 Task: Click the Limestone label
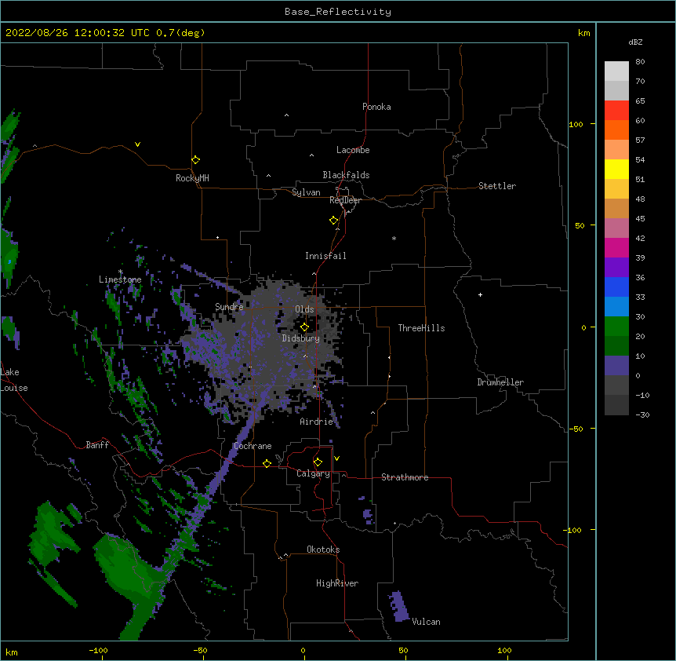[120, 279]
